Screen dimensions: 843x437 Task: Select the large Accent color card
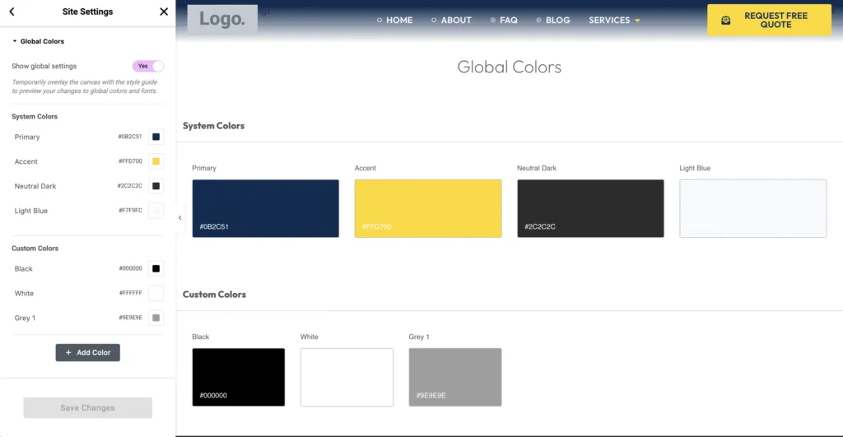point(427,208)
